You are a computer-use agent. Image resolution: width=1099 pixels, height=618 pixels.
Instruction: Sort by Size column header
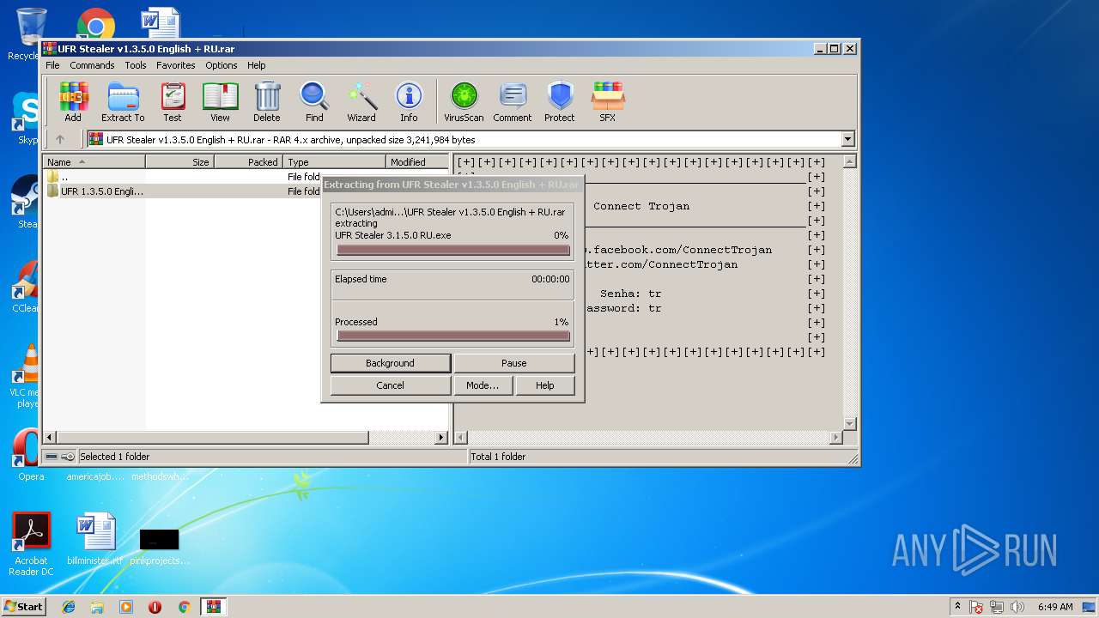pyautogui.click(x=179, y=161)
